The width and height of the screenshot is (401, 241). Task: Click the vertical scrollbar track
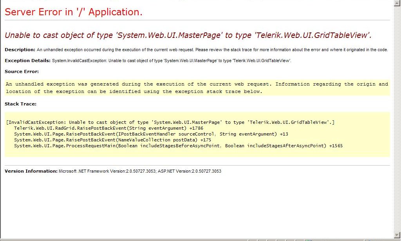(397, 119)
